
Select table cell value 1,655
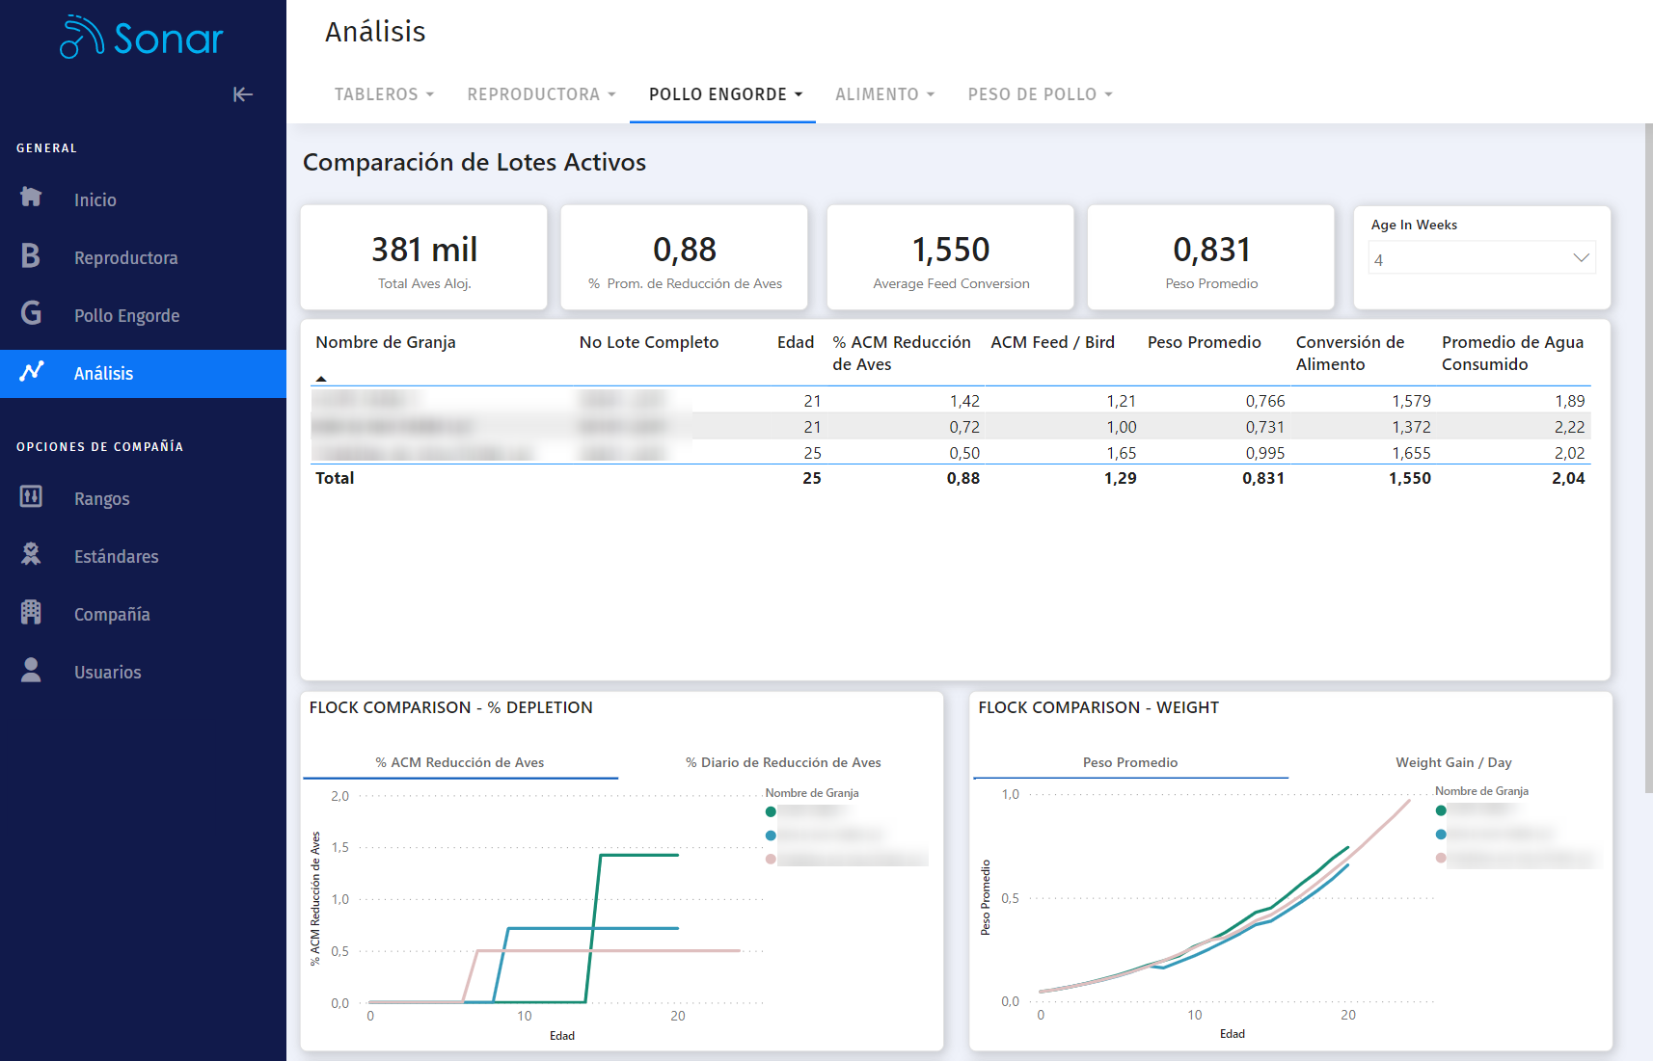click(1411, 453)
